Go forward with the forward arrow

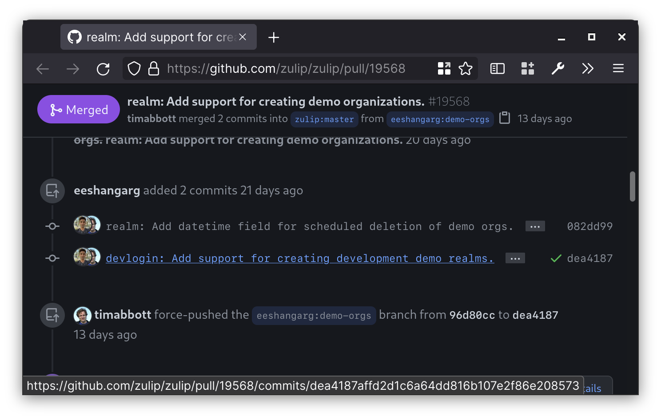(x=73, y=69)
